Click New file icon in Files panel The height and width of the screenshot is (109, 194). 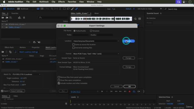pos(11,18)
